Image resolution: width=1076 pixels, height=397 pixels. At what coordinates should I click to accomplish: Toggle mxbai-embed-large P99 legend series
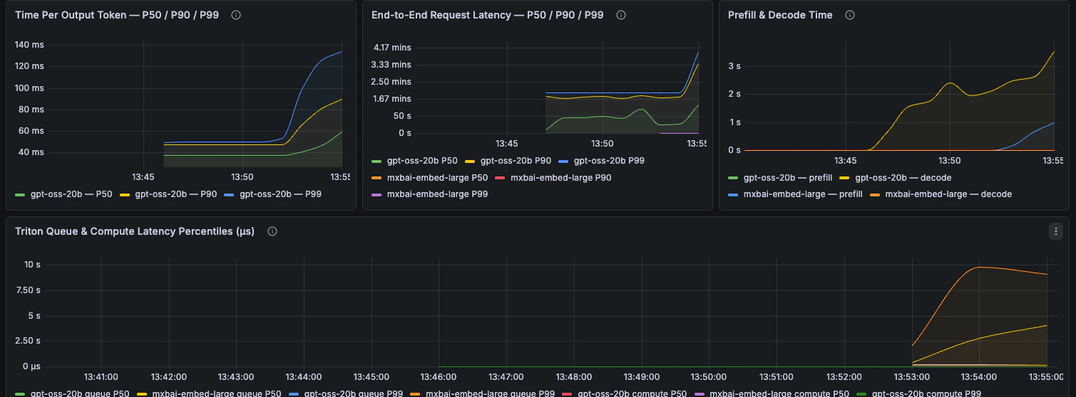[x=437, y=194]
